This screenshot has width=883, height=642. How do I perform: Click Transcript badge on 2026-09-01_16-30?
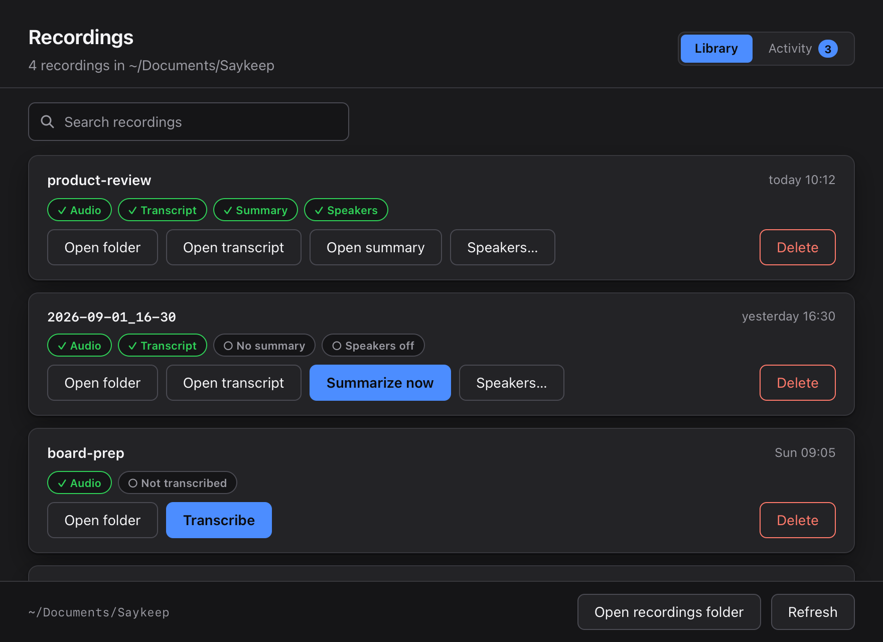tap(162, 345)
